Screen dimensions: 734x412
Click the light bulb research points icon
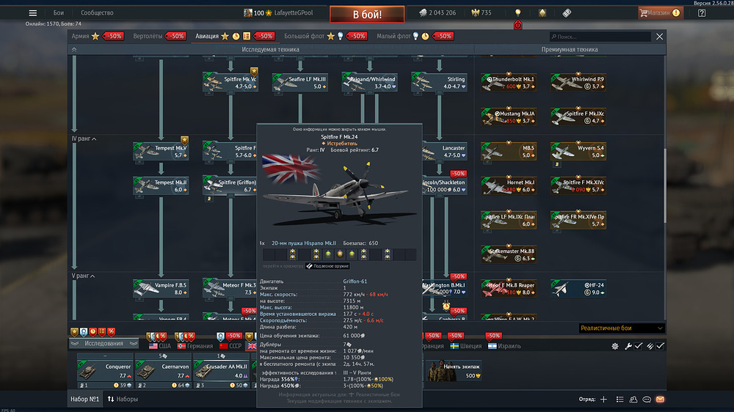point(517,12)
